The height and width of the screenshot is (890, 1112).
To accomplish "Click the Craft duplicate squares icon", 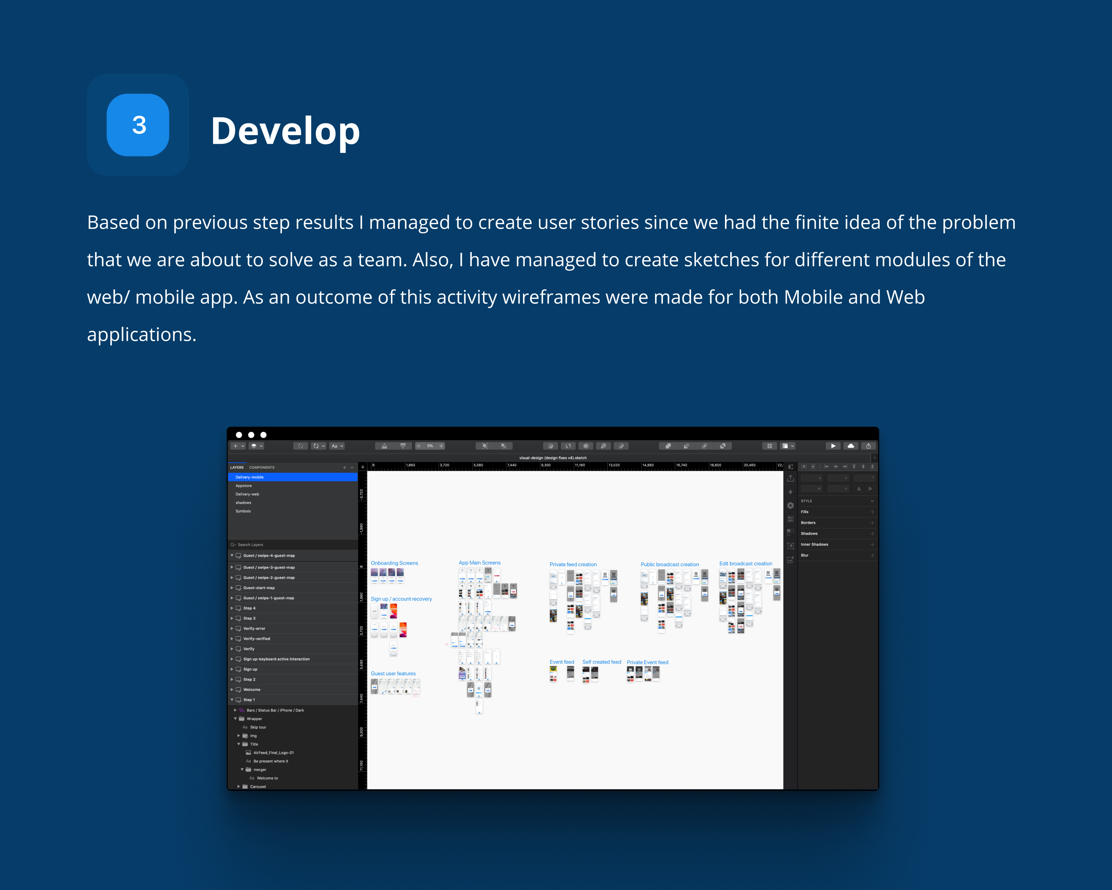I will click(x=791, y=532).
